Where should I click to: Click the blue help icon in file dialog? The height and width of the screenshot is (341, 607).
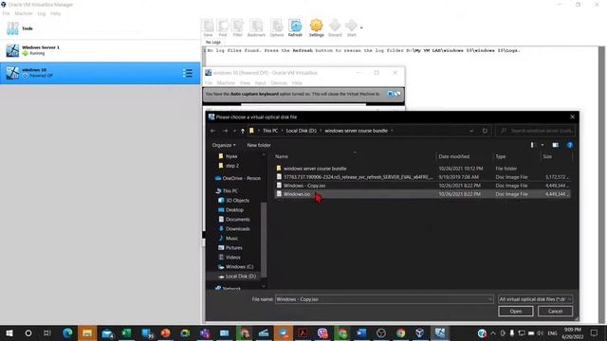[x=569, y=145]
